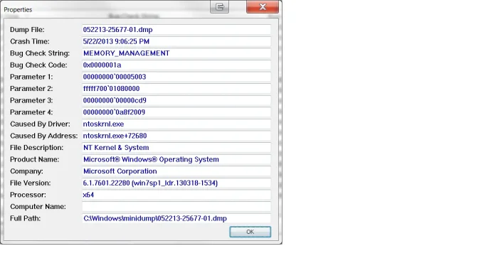The image size is (486, 273).
Task: Select the Dump File value field
Action: (x=176, y=30)
